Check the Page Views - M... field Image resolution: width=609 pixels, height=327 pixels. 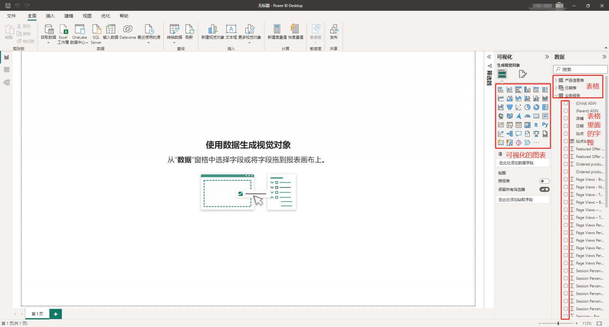point(566,187)
